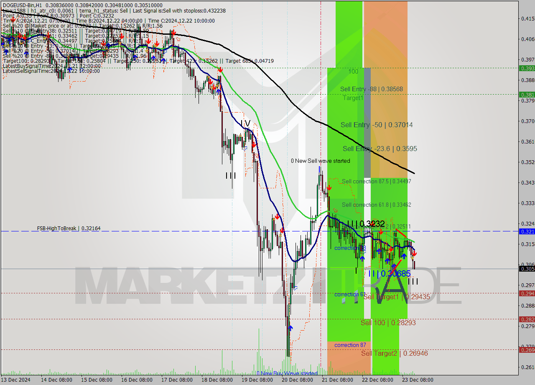
Task: Click the 0.333 price axis value
Action: click(x=528, y=203)
